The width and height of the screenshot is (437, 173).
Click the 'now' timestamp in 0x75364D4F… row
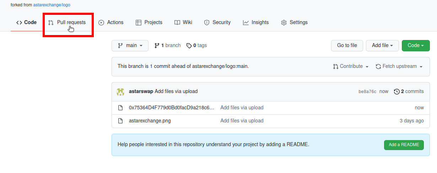point(419,108)
